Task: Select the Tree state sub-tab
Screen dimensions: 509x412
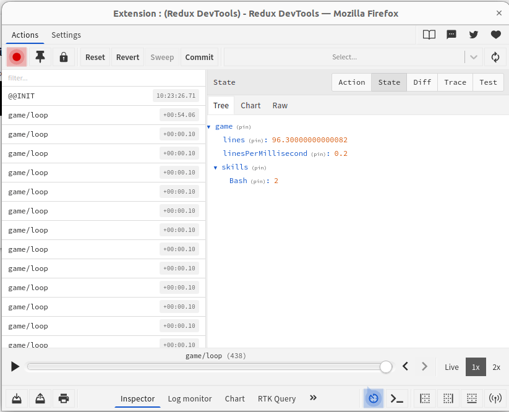Action: tap(221, 106)
